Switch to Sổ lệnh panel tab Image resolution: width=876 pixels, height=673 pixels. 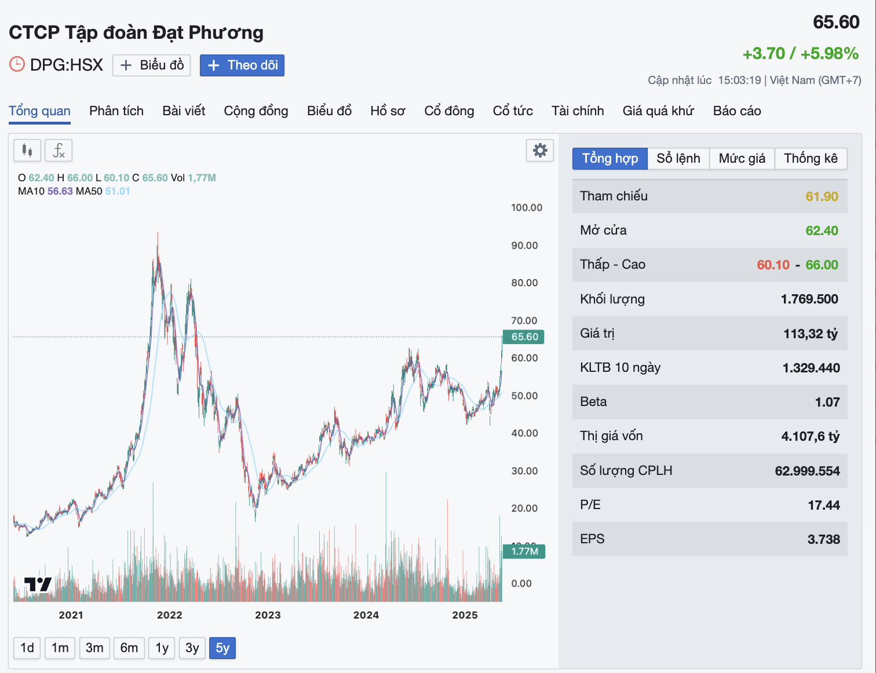pos(678,159)
